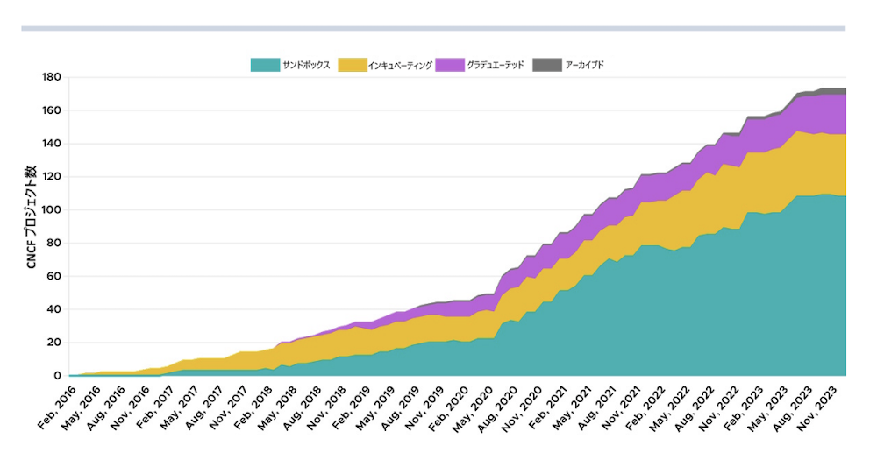Select the Aug, 2020 x-axis label
Screen dimensions: 877x460
tap(497, 408)
